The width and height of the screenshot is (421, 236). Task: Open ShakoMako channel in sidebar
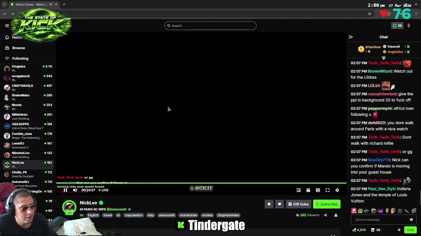tap(28, 97)
